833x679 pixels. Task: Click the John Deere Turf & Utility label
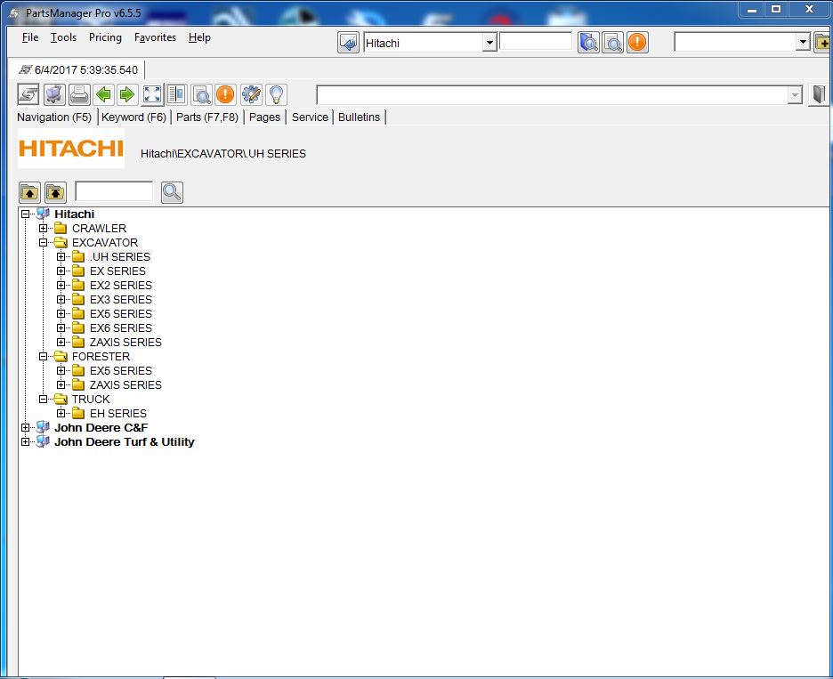tap(125, 442)
